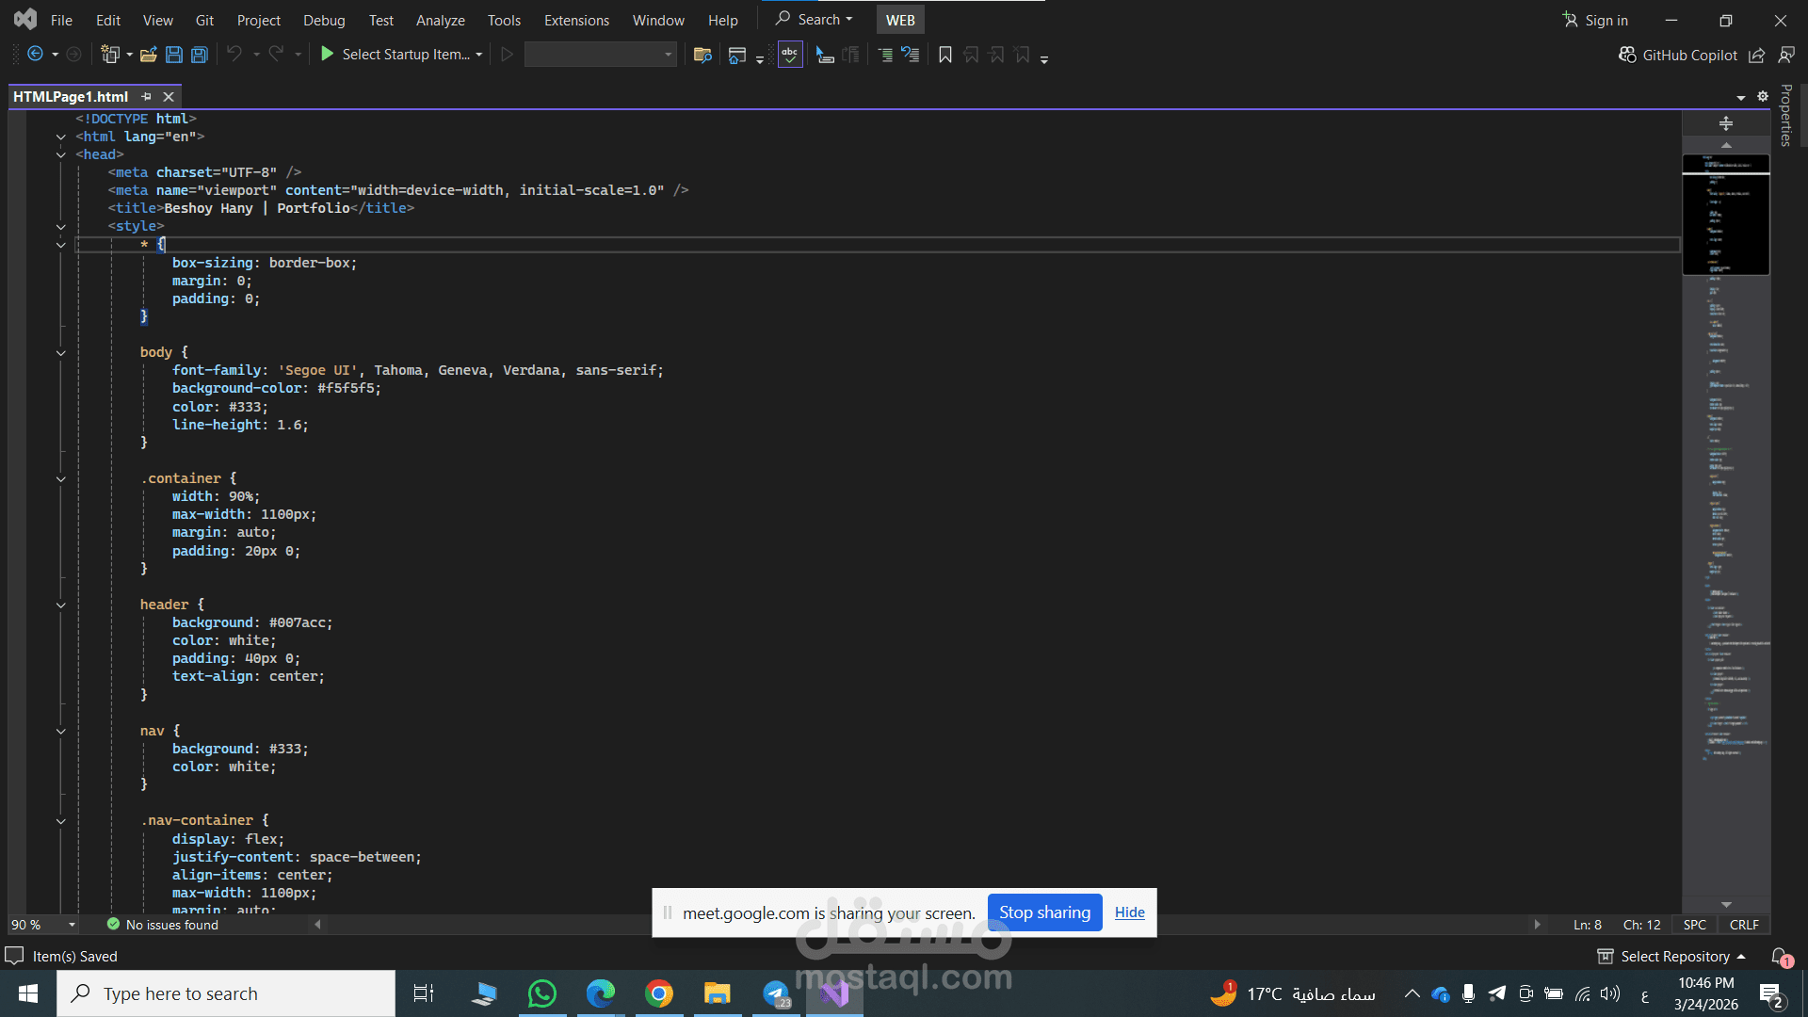This screenshot has height=1017, width=1808.
Task: Open Chrome from the Windows taskbar
Action: pyautogui.click(x=659, y=993)
